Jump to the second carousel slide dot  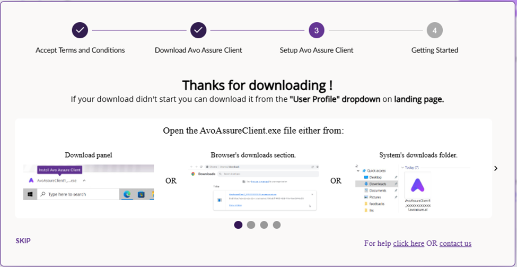click(x=251, y=225)
